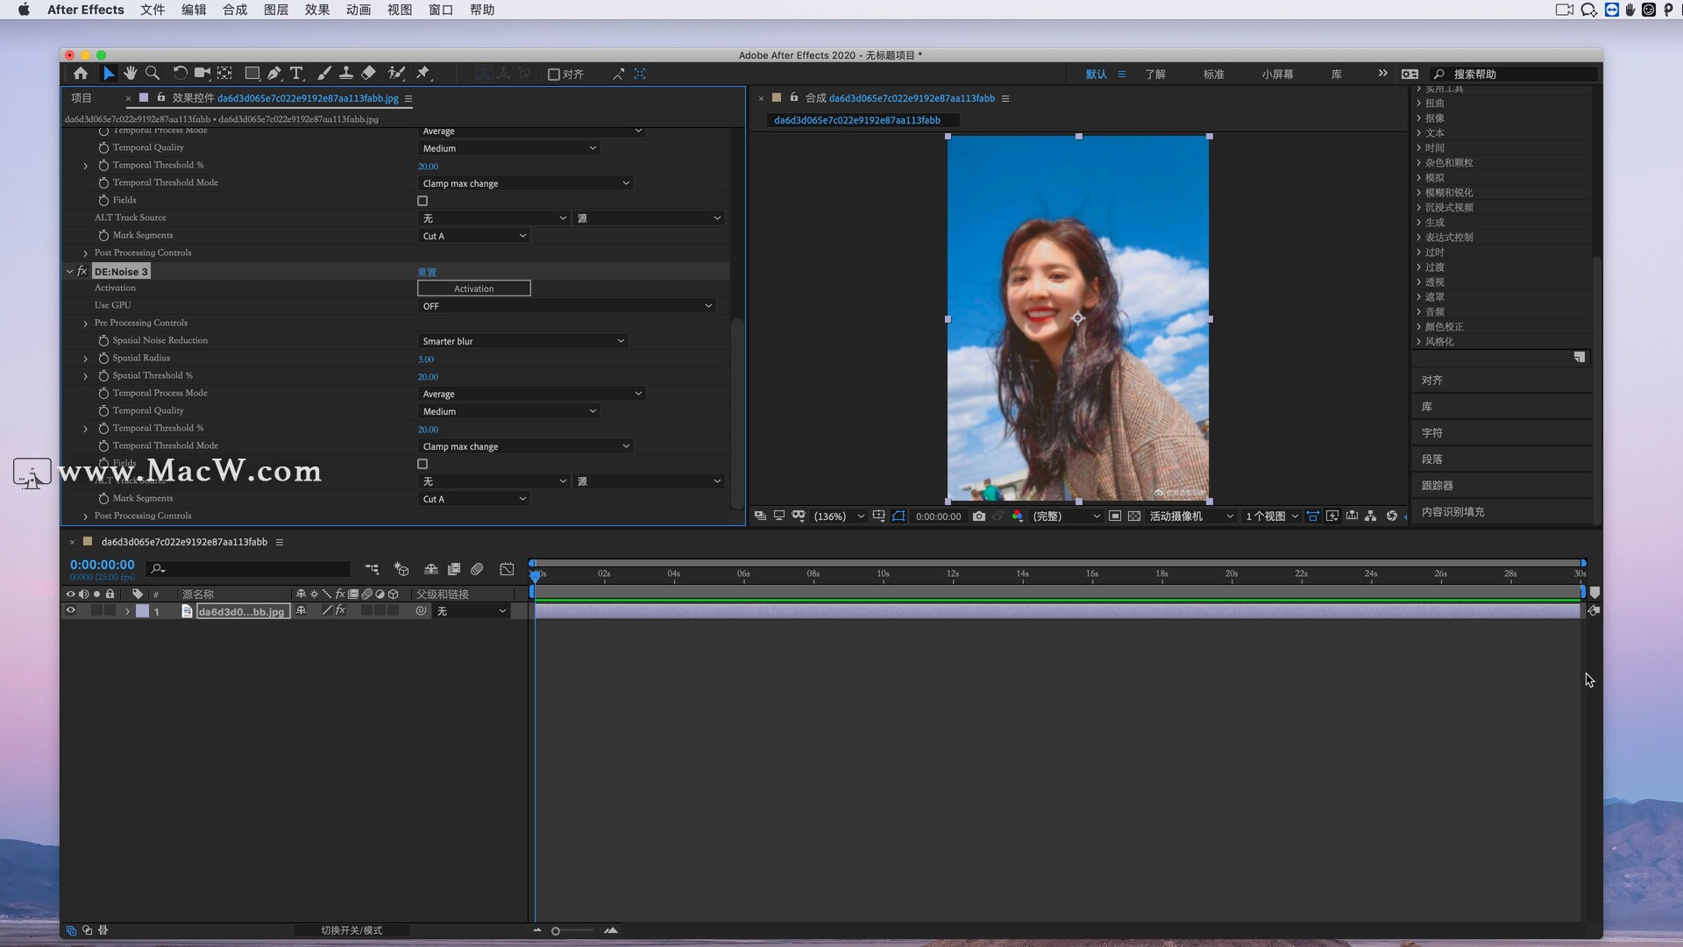
Task: Select the Puppet Pin tool
Action: [423, 74]
